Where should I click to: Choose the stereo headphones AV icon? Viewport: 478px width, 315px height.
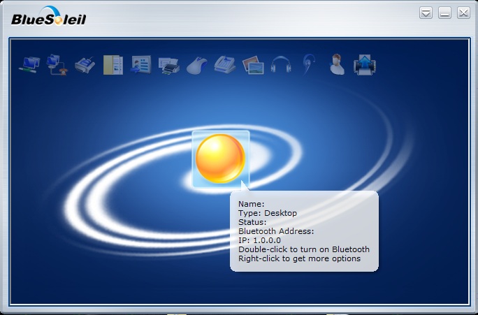[x=281, y=64]
